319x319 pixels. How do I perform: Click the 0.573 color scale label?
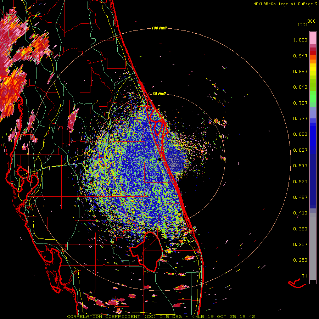(300, 166)
